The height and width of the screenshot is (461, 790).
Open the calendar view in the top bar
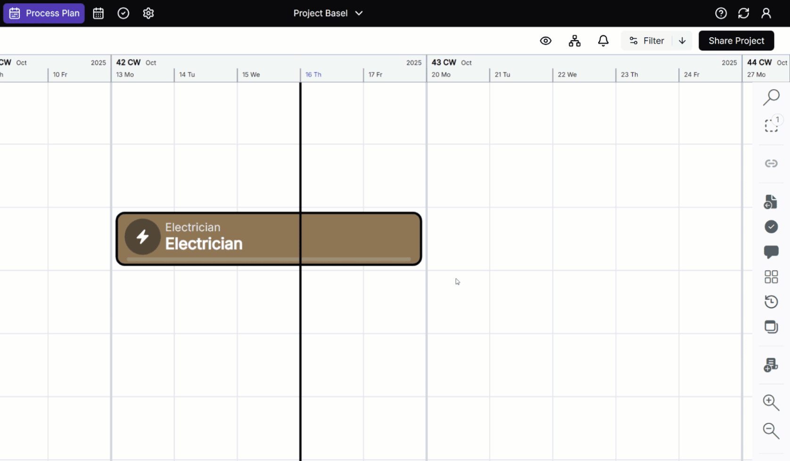click(98, 13)
